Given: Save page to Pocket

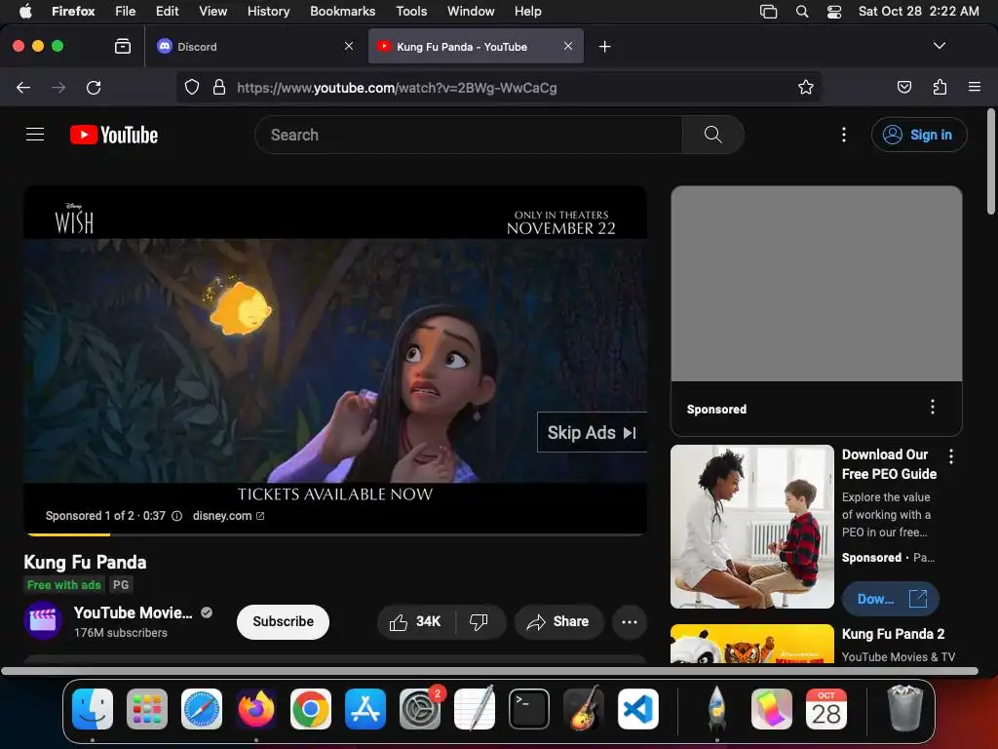Looking at the screenshot, I should tap(903, 87).
